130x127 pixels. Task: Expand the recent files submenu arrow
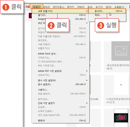coord(87,23)
